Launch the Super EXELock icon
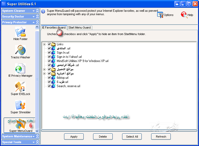199x146 pixels. pyautogui.click(x=20, y=87)
